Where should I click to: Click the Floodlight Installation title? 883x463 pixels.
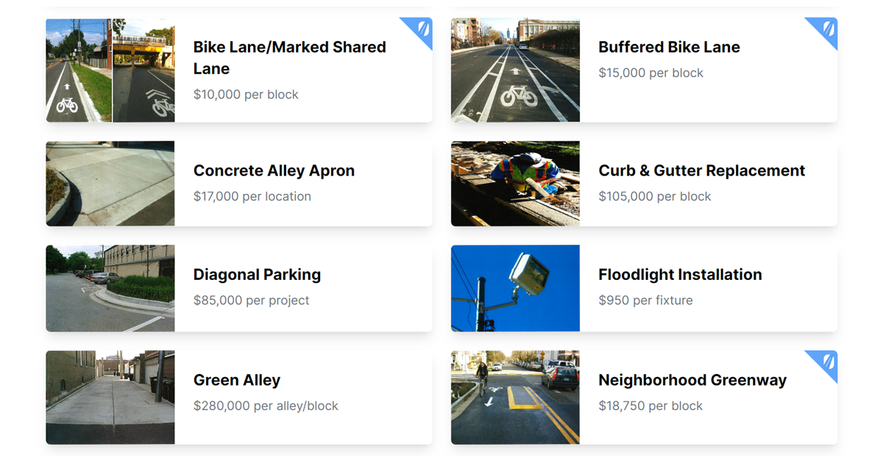680,275
